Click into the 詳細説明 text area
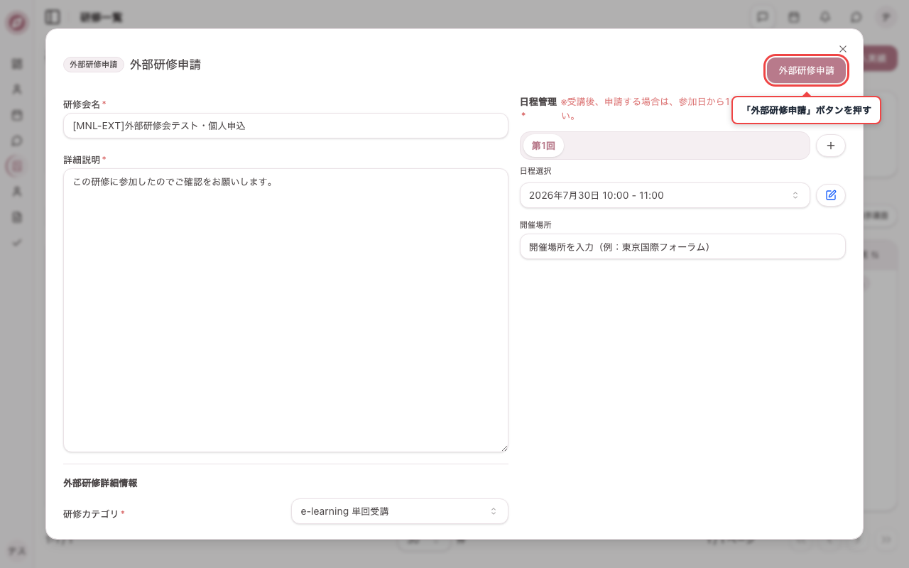This screenshot has width=909, height=568. (285, 310)
